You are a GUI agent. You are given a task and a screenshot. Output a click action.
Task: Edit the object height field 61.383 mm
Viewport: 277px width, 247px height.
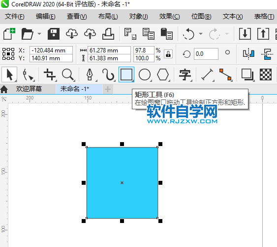(109, 58)
